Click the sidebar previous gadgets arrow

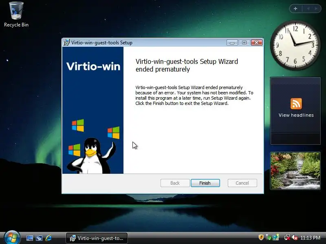[308, 9]
